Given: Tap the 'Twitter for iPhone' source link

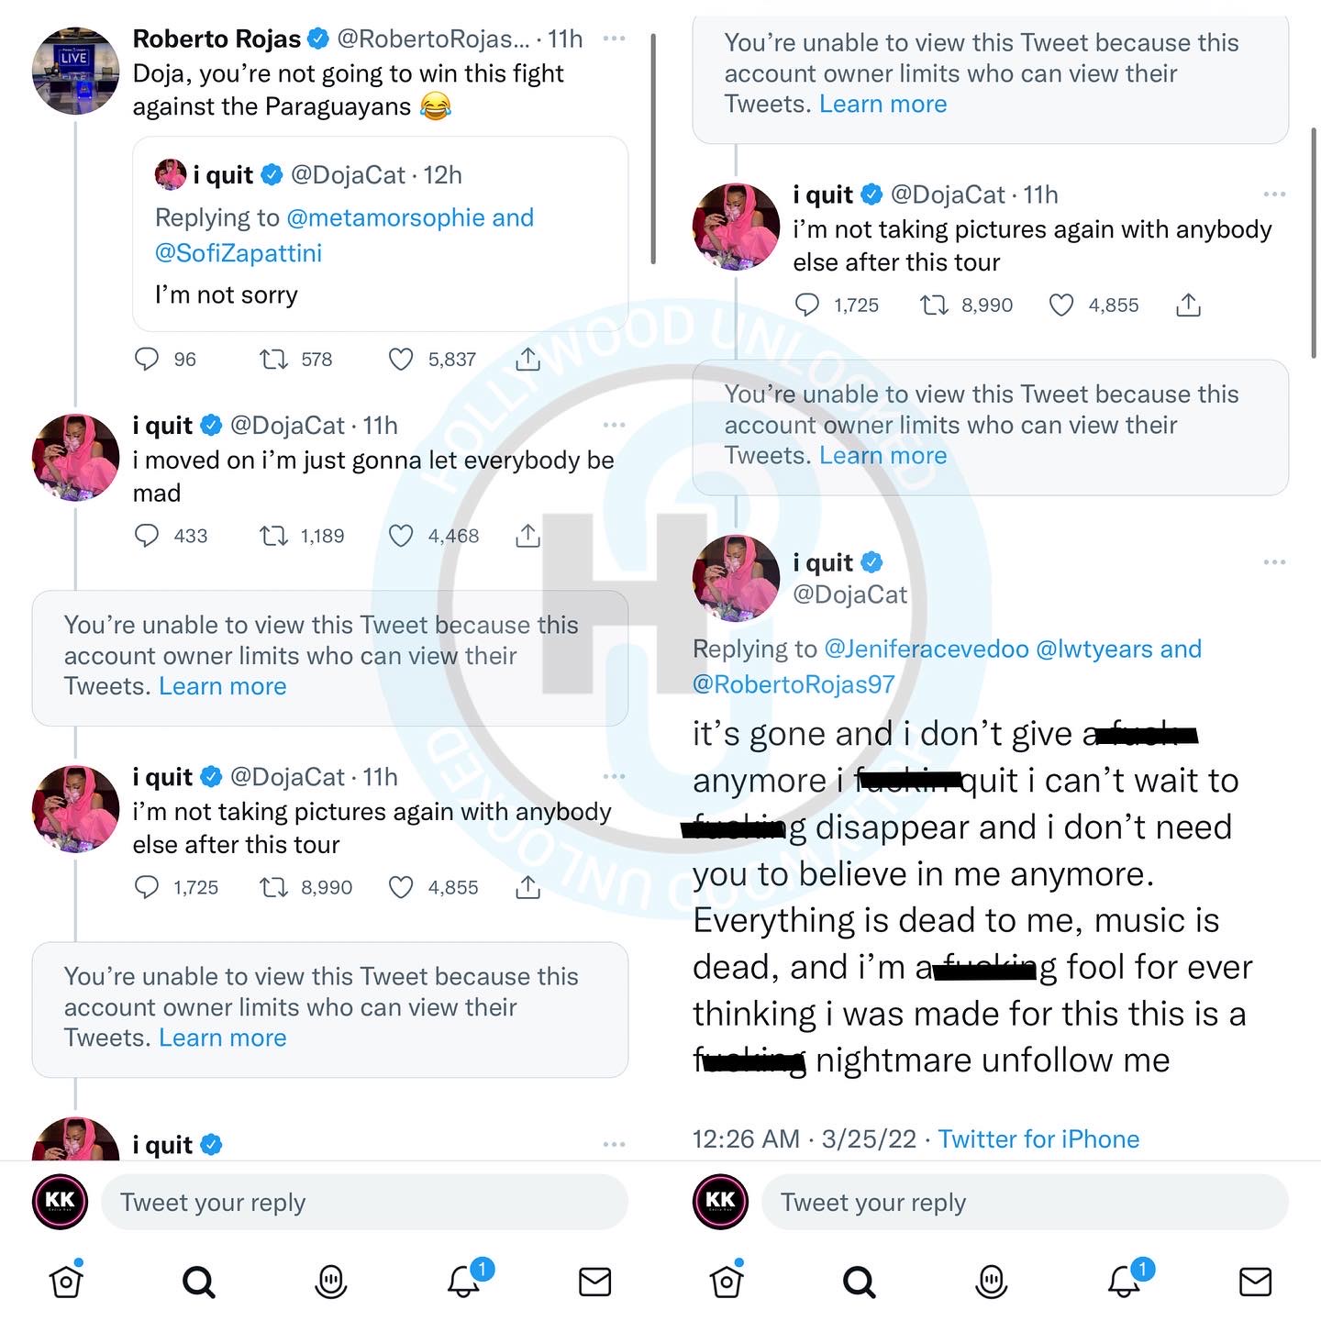Looking at the screenshot, I should pyautogui.click(x=1038, y=1138).
